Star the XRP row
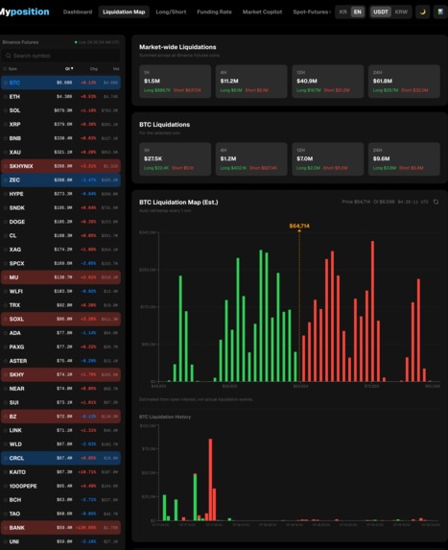Image resolution: width=448 pixels, height=550 pixels. pyautogui.click(x=5, y=125)
